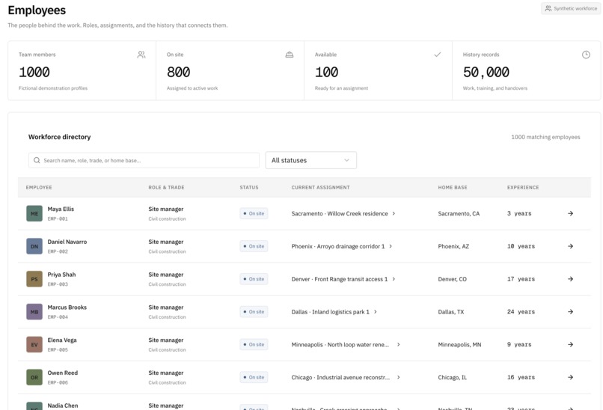Click the 1000 Team members count
Viewport: 603px width, 410px height.
pos(34,72)
